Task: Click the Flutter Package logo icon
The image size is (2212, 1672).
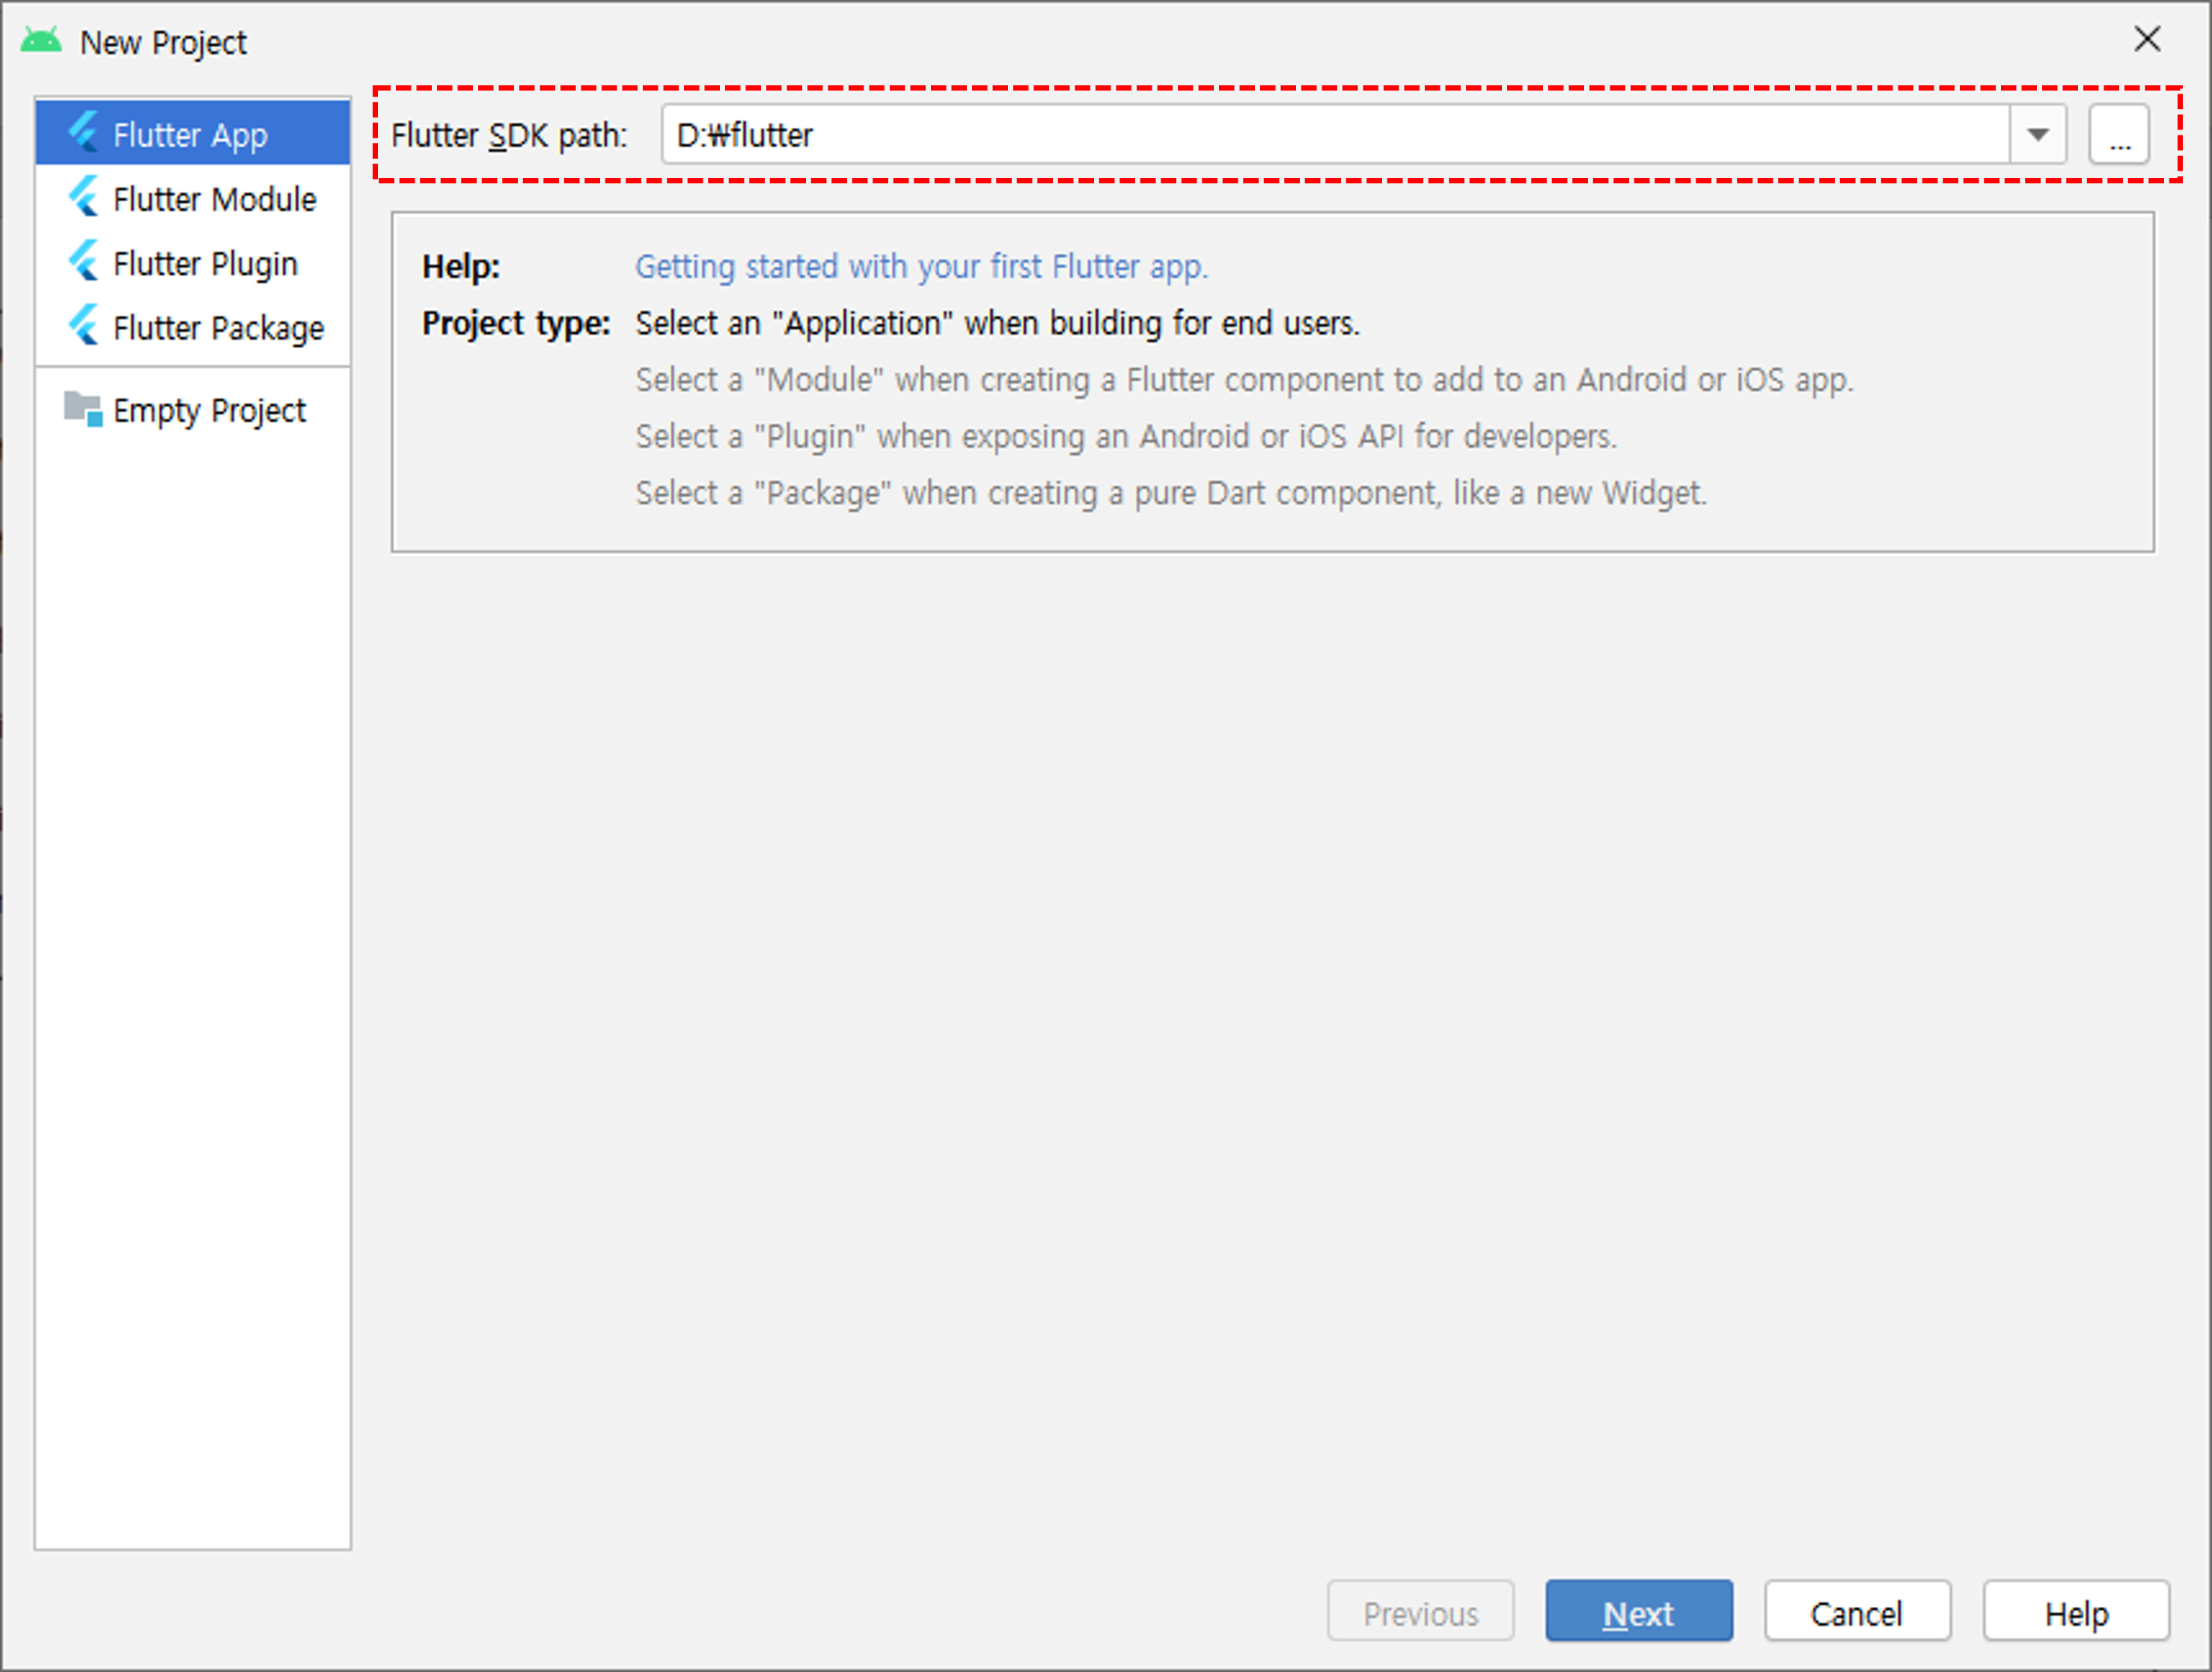Action: (84, 326)
